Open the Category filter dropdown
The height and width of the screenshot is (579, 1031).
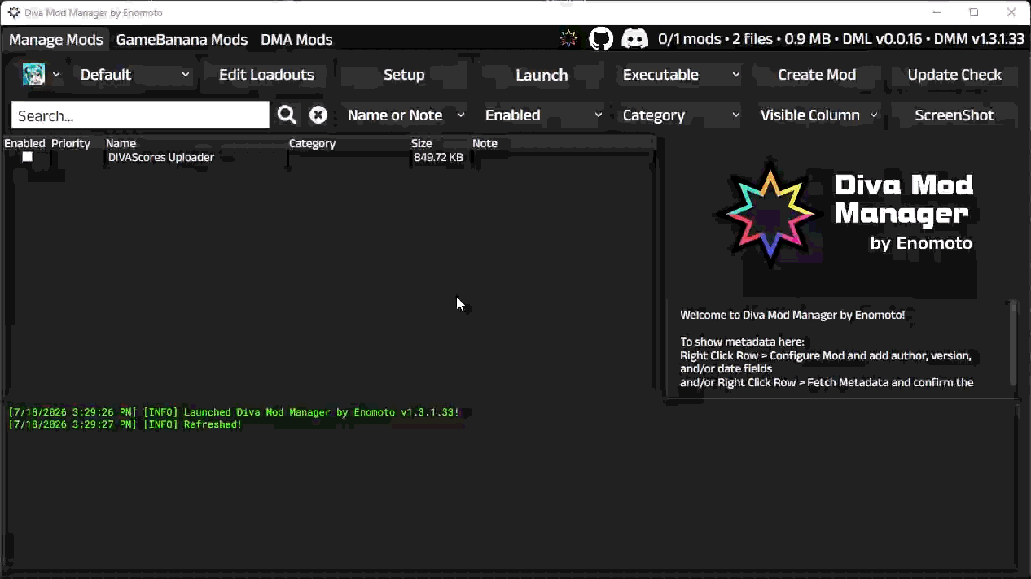(x=680, y=115)
